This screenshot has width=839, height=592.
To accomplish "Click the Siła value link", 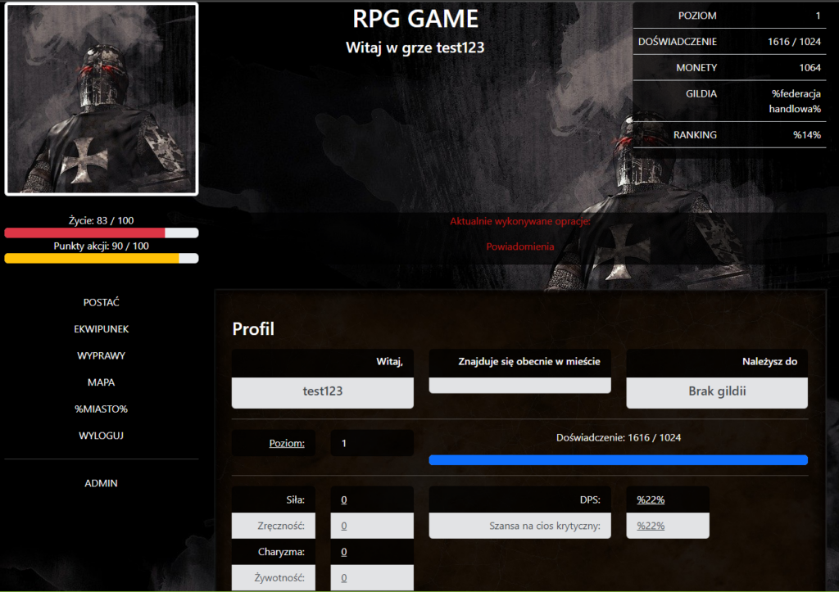I will click(344, 499).
